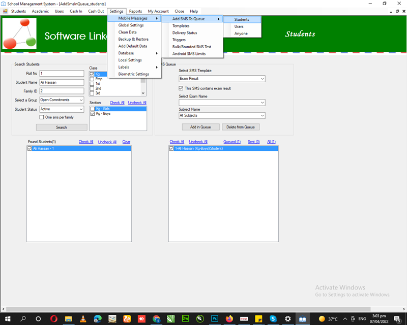The height and width of the screenshot is (325, 407).
Task: Check the Kg - Girls section
Action: [92, 109]
